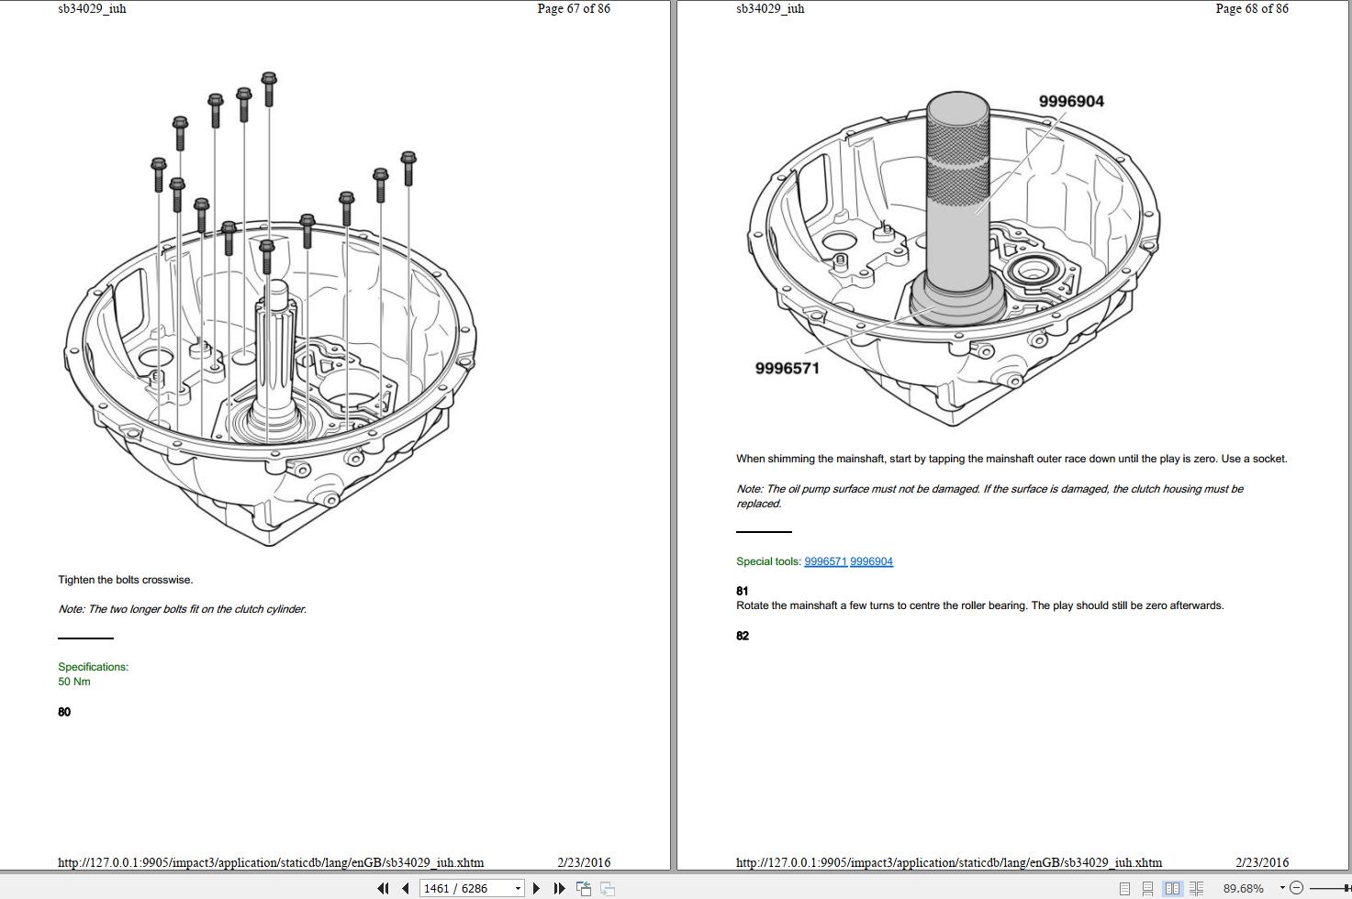This screenshot has height=899, width=1352.
Task: Click the zoom out minus button
Action: click(1296, 887)
